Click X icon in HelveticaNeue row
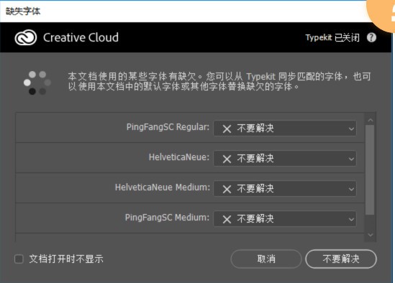395x283 pixels. pos(227,159)
